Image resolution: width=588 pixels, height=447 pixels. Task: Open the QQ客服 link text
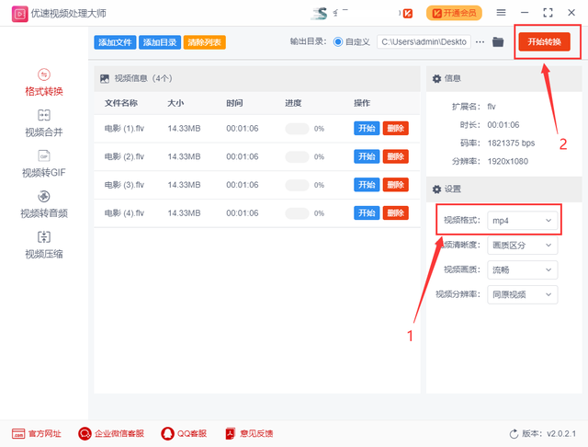pyautogui.click(x=192, y=434)
